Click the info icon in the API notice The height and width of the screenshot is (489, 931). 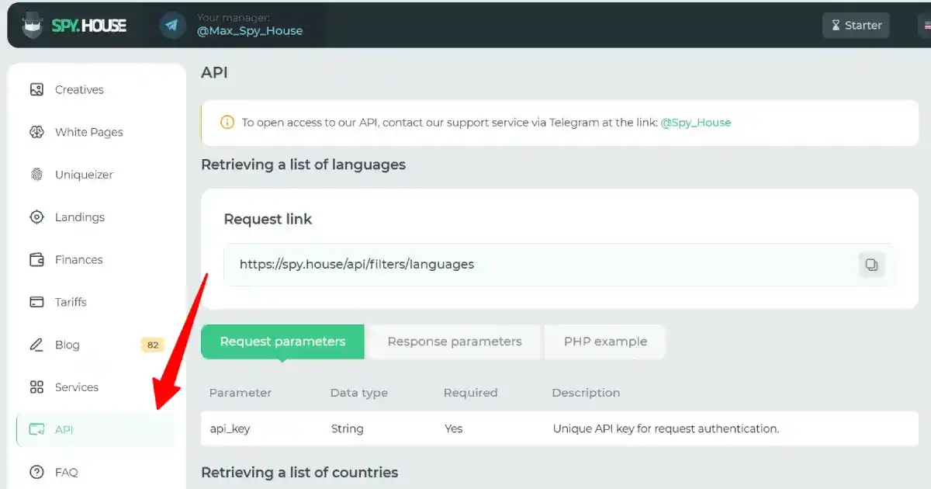pos(227,122)
